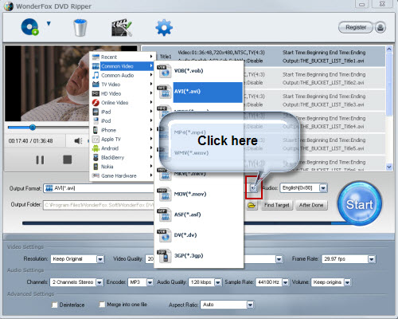398x319 pixels.
Task: Choose Android device category
Action: click(122, 148)
